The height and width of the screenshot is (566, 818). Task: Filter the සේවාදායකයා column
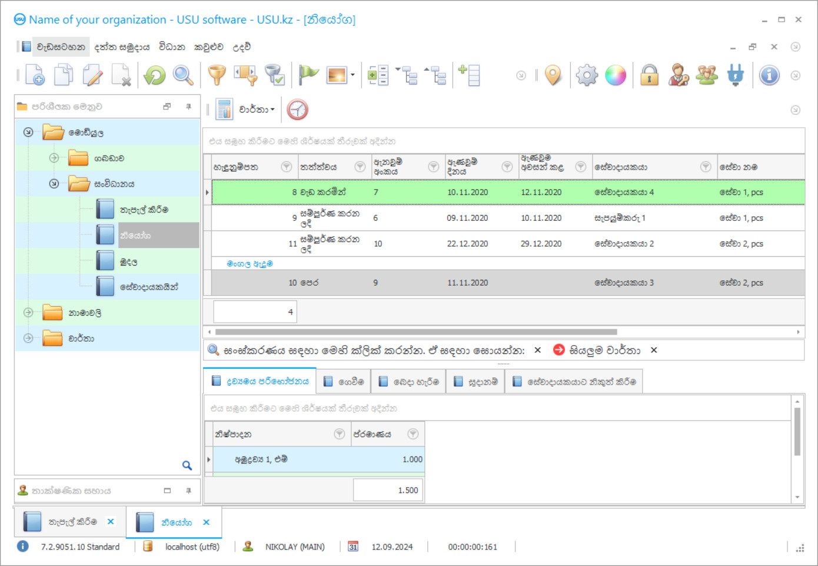click(x=706, y=167)
